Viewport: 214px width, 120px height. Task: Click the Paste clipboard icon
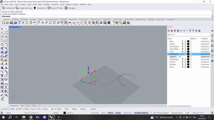[x=31, y=23]
